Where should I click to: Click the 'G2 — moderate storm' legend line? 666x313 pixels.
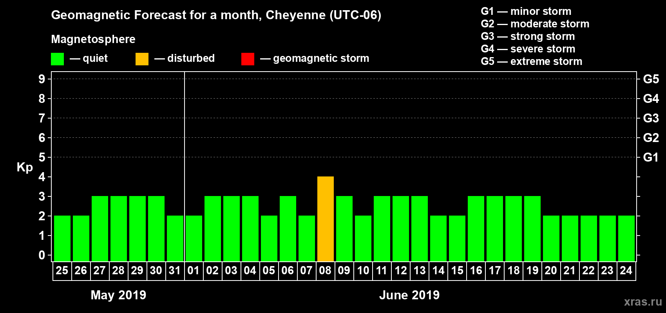pyautogui.click(x=535, y=24)
